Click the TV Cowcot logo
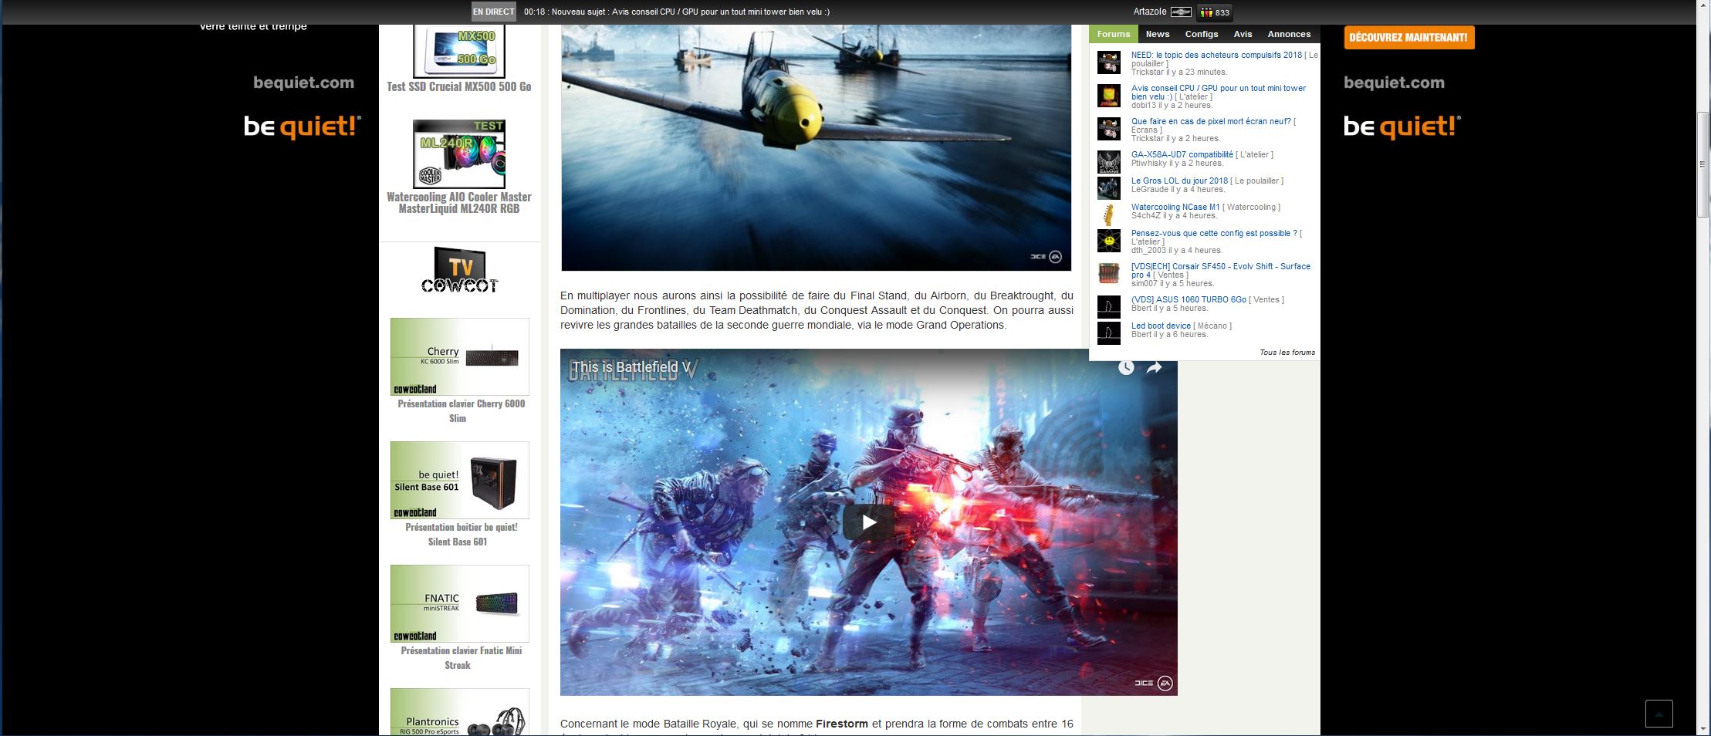This screenshot has height=736, width=1711. (x=460, y=270)
